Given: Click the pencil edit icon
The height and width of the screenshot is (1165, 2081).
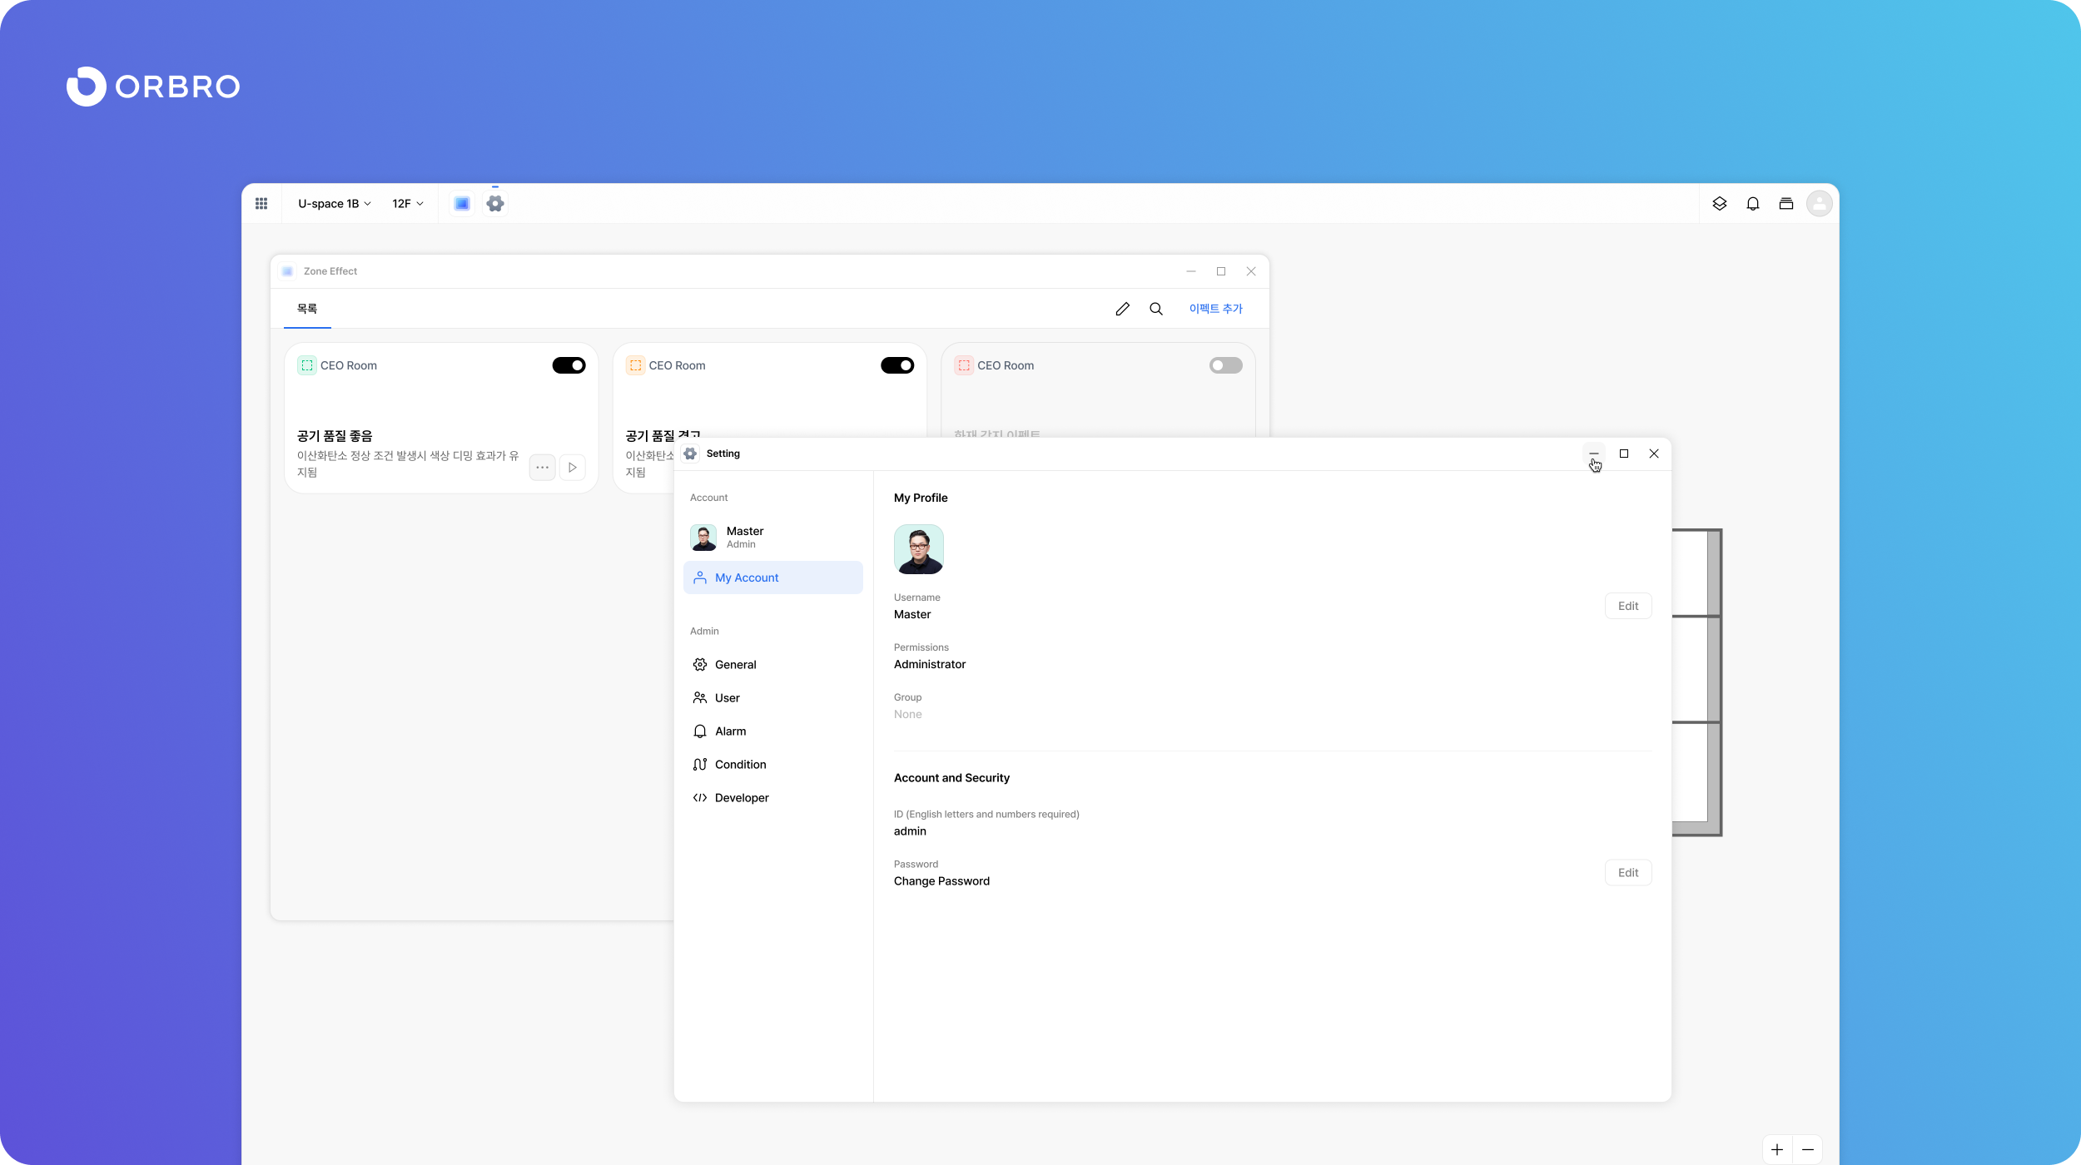Looking at the screenshot, I should pyautogui.click(x=1122, y=309).
